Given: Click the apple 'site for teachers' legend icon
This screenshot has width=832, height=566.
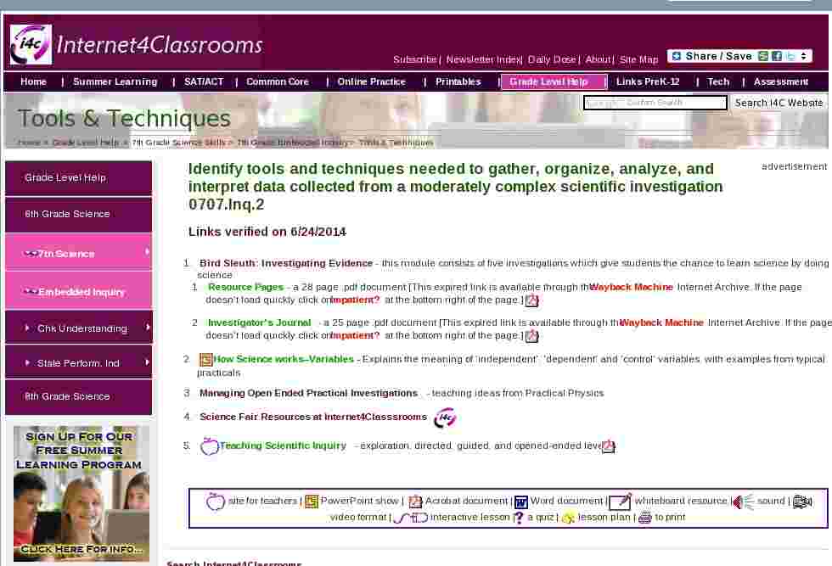Looking at the screenshot, I should pos(215,501).
